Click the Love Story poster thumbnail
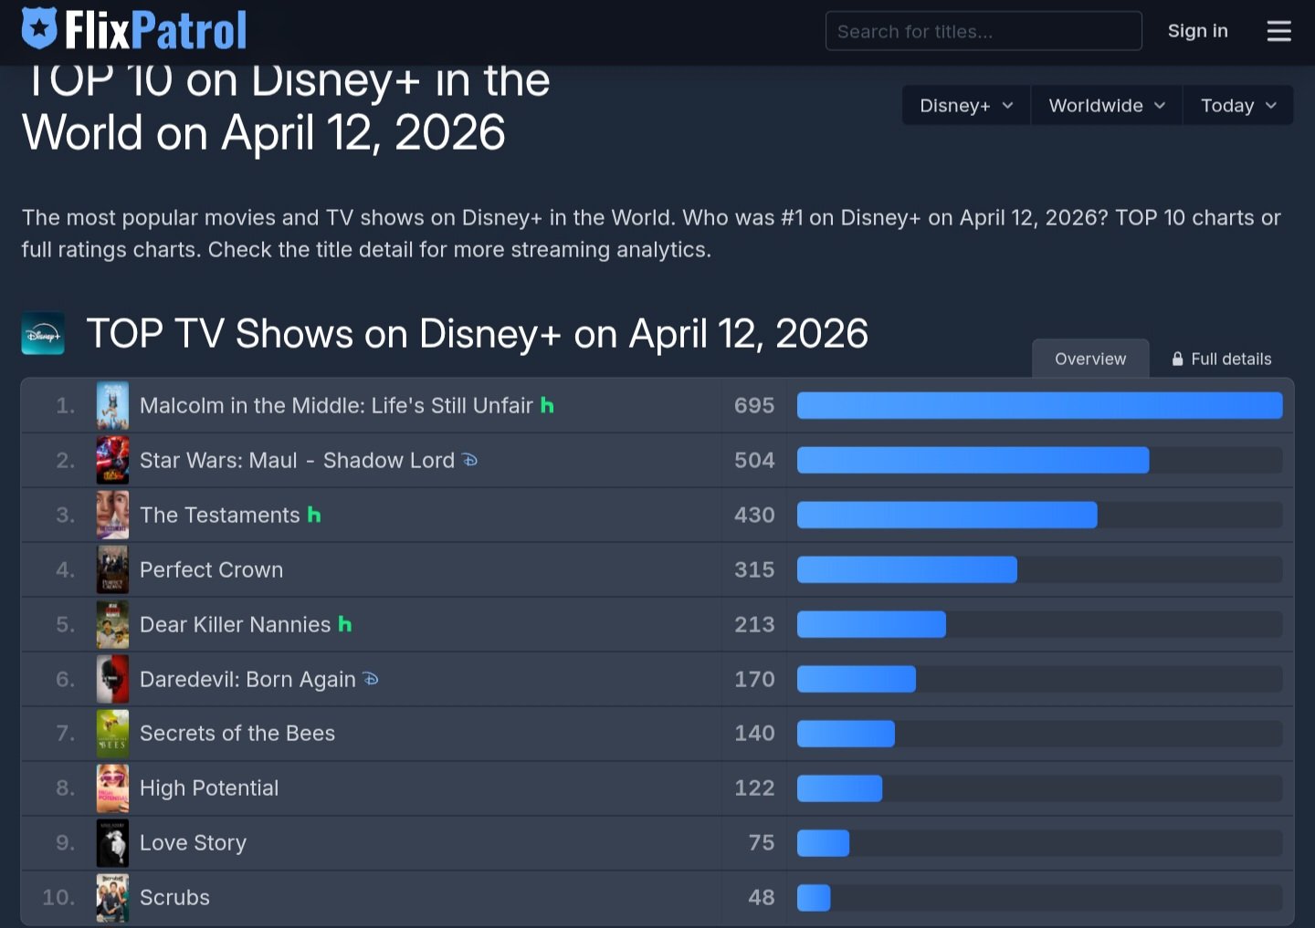Image resolution: width=1315 pixels, height=928 pixels. (x=112, y=843)
